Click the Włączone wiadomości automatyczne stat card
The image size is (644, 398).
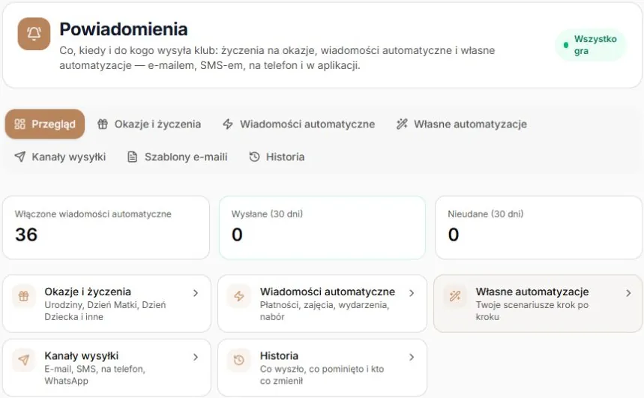[x=106, y=228]
